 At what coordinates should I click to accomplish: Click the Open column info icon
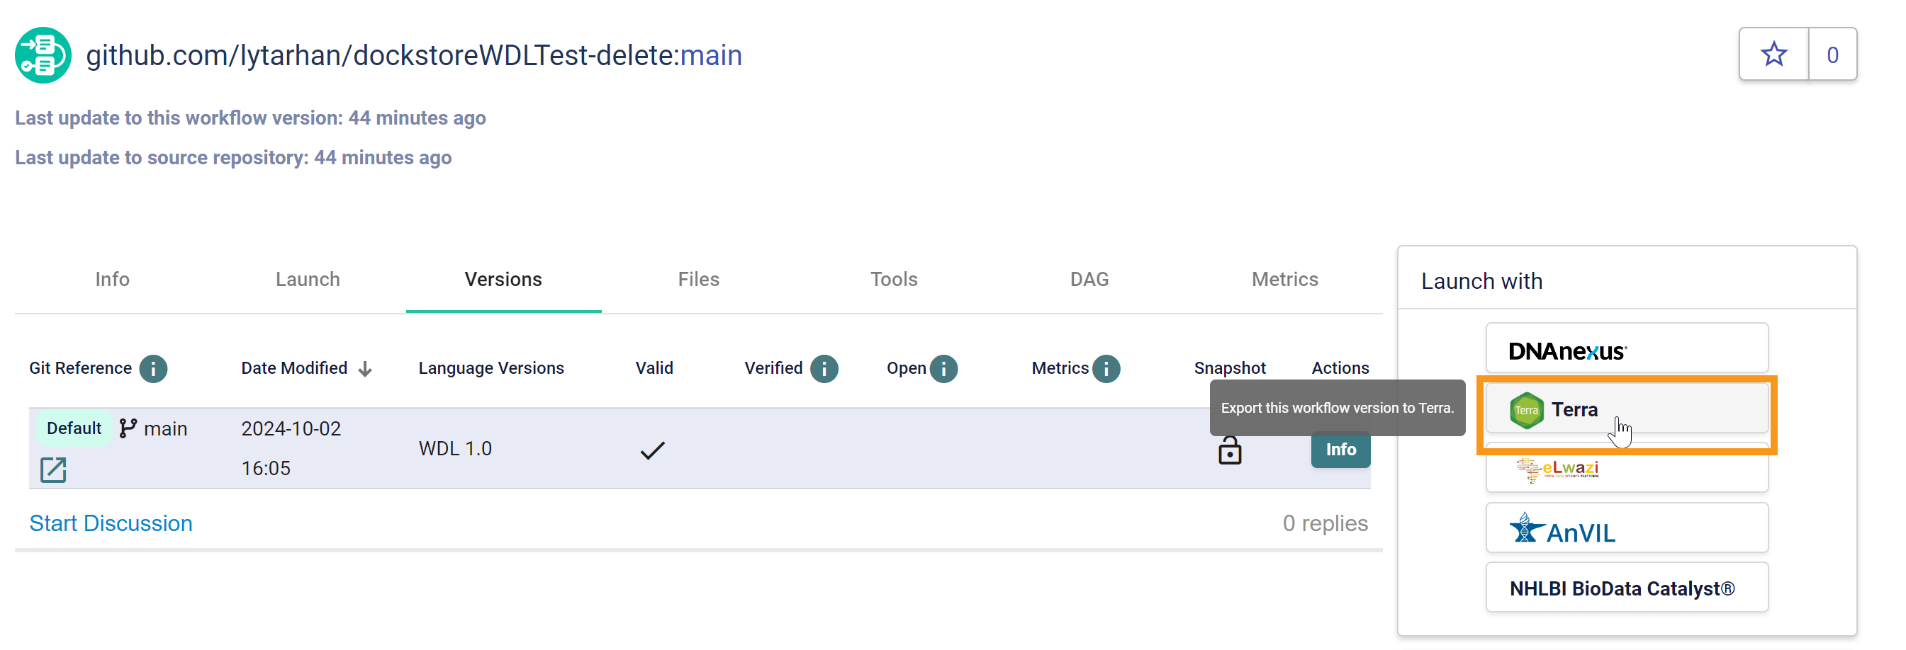943,368
